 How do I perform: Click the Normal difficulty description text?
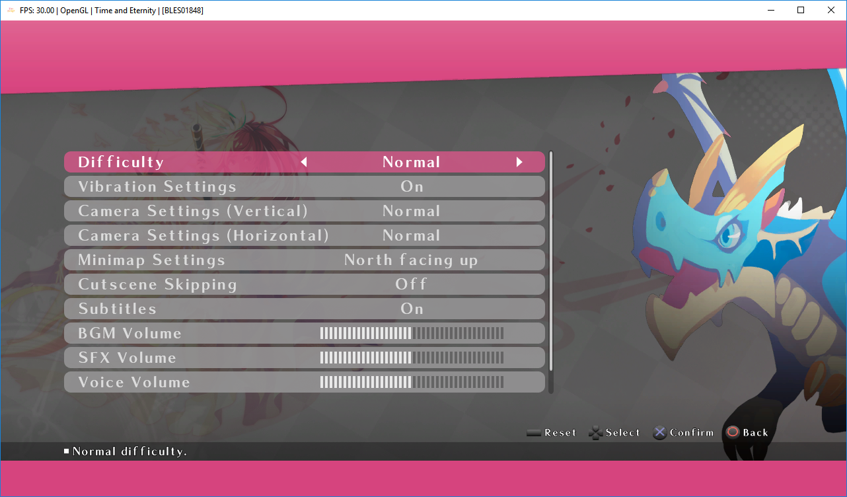point(129,451)
